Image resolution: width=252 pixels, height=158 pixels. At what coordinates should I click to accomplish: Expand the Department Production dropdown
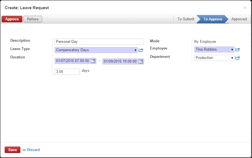tap(232, 58)
